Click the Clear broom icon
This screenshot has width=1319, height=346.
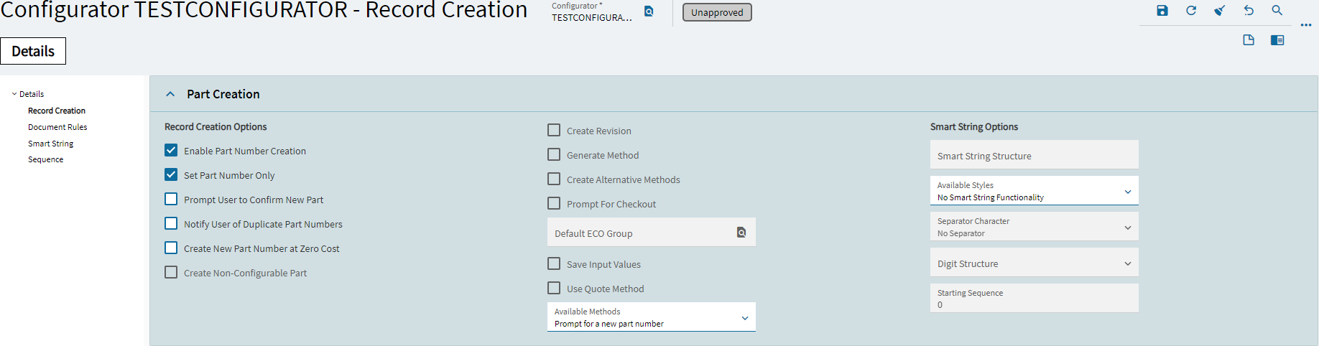pyautogui.click(x=1220, y=11)
